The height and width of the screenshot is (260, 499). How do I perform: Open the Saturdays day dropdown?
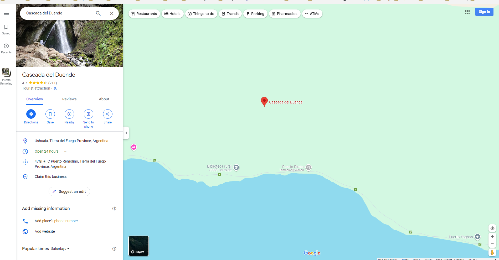click(60, 249)
